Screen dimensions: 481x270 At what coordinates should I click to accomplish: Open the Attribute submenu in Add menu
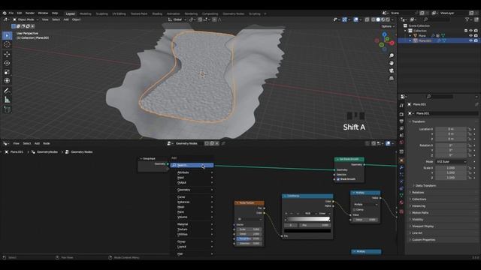[x=192, y=172]
